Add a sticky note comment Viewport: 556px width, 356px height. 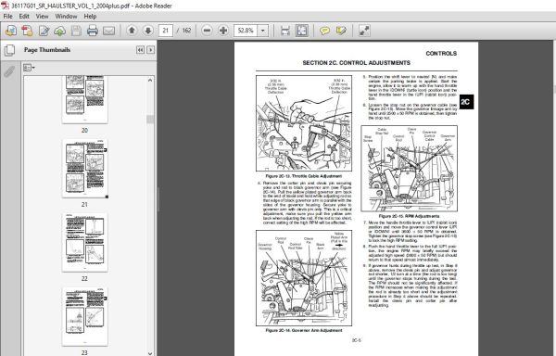(324, 31)
